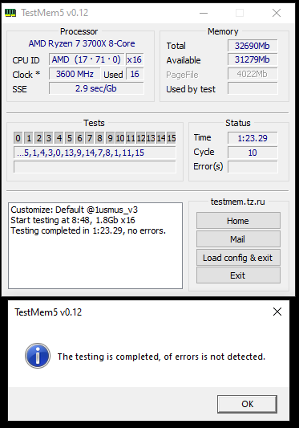Select test box 7
The image size is (299, 428).
(x=90, y=138)
